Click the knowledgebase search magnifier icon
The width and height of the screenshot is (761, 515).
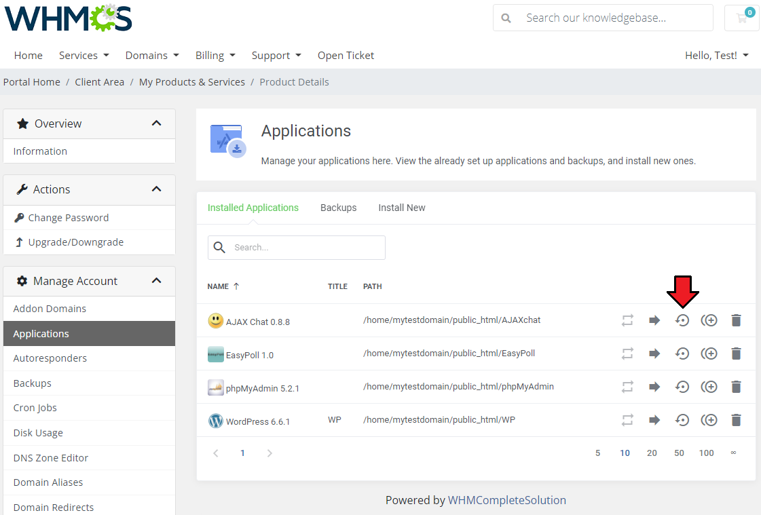(x=506, y=18)
